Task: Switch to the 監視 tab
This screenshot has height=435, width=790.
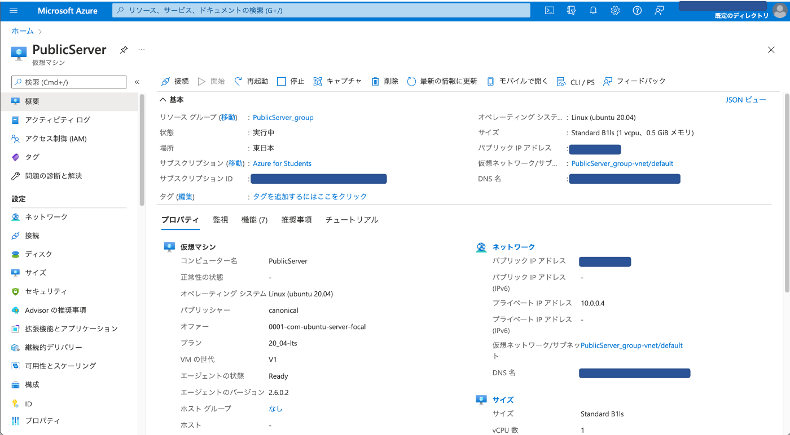Action: [x=221, y=220]
